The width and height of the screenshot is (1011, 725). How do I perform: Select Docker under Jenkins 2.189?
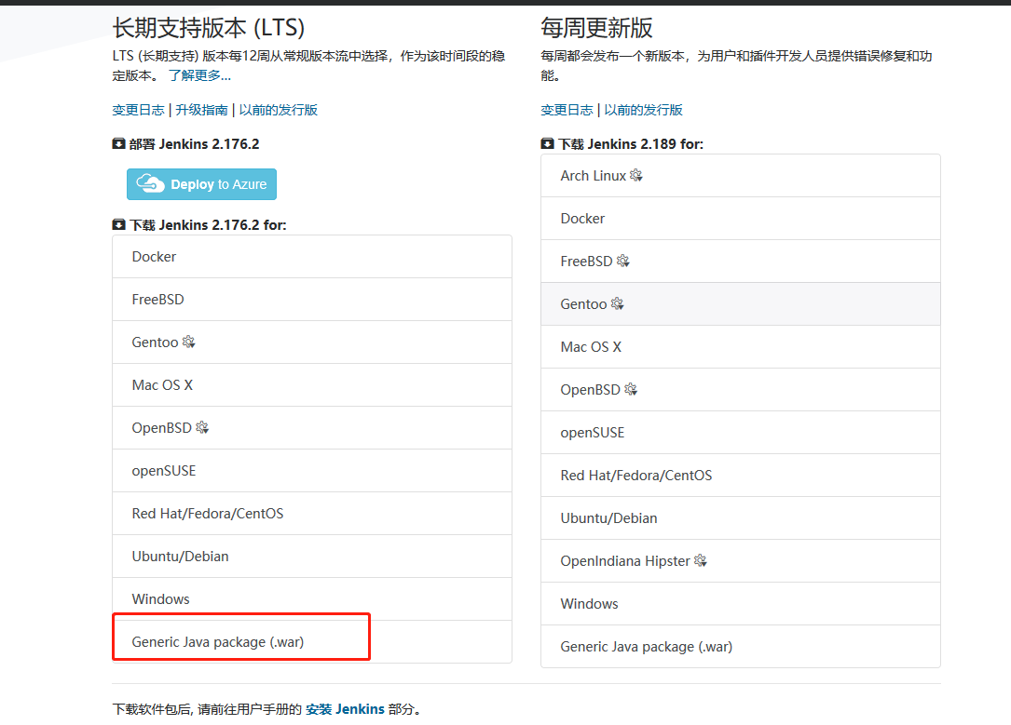(x=741, y=219)
